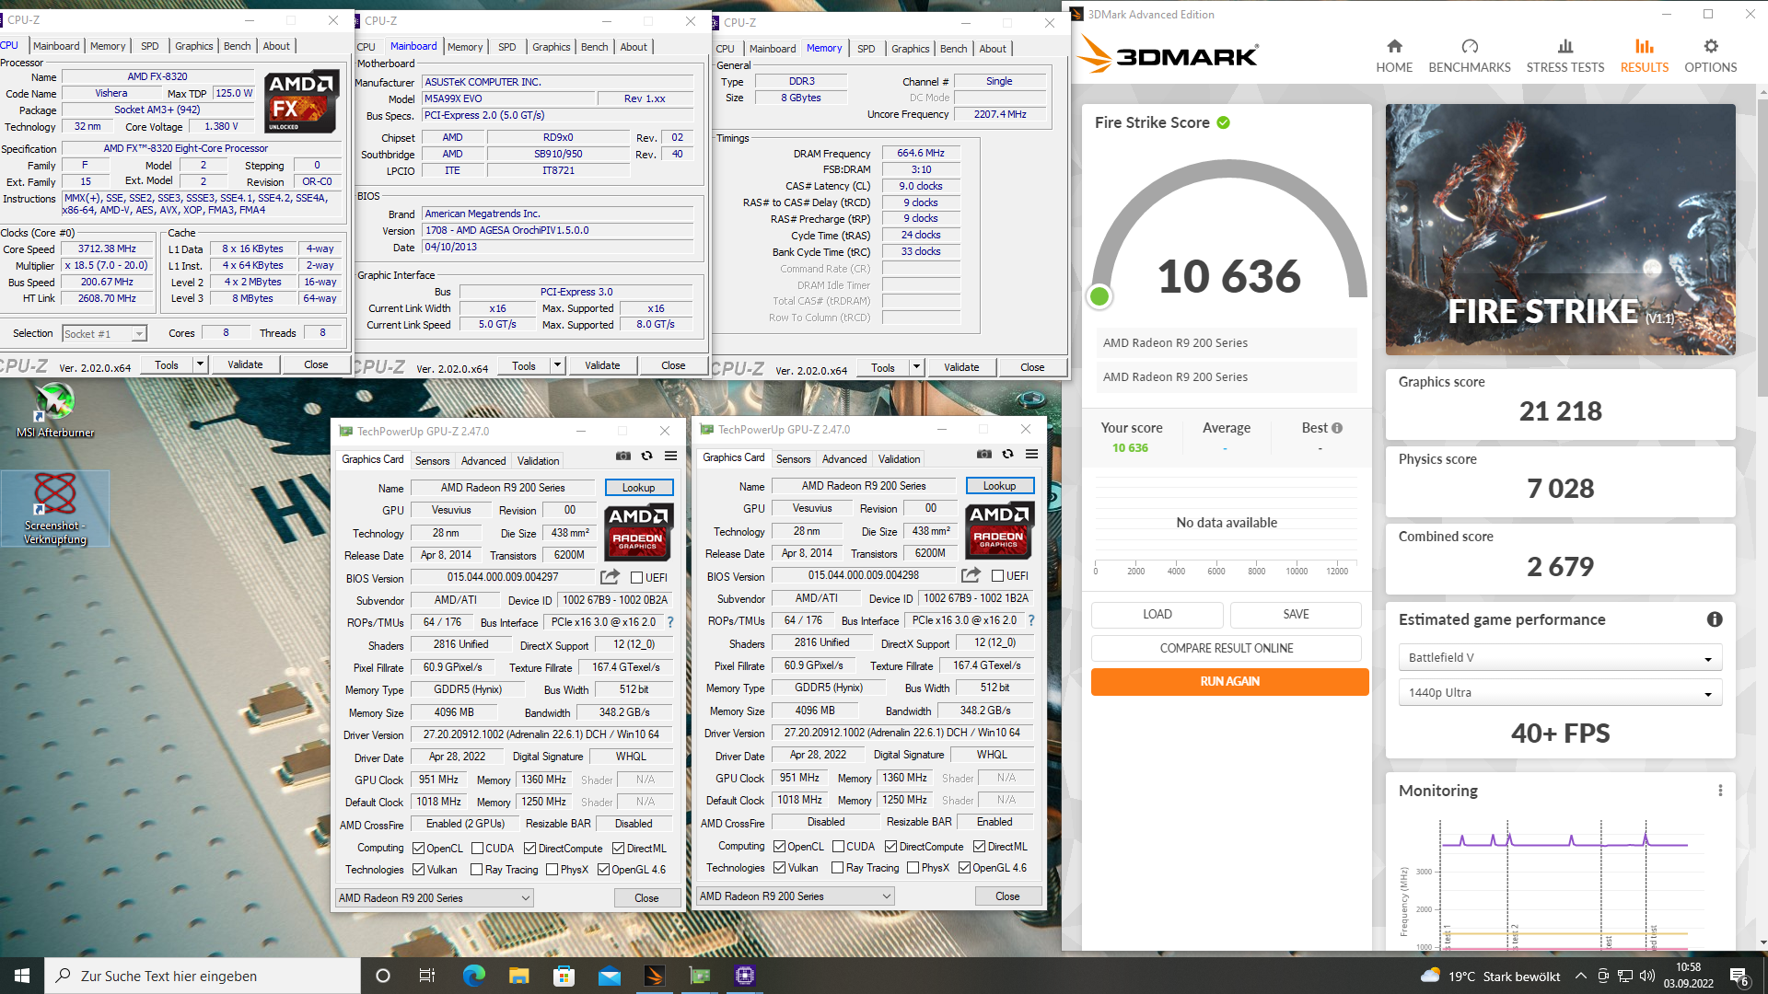Viewport: 1768px width, 994px height.
Task: Click the Windows taskbar search box
Action: 203,976
